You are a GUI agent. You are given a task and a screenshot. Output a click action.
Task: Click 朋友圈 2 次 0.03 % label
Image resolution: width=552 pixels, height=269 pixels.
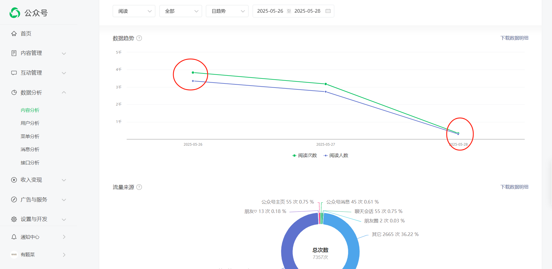[384, 221]
